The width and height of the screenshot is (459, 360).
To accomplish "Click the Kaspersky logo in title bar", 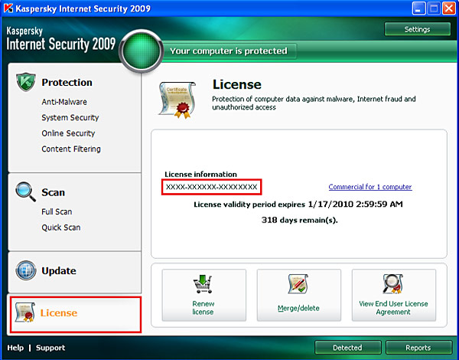I will pos(8,8).
